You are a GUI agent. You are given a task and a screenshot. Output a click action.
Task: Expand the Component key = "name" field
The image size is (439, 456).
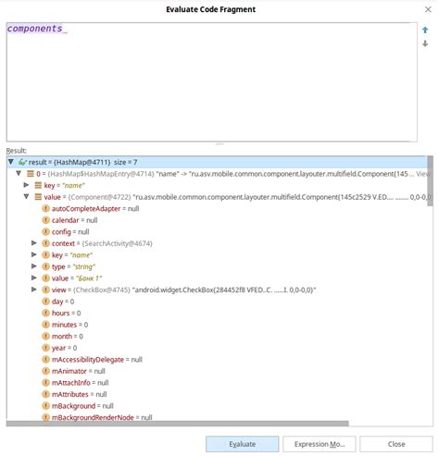pos(34,254)
